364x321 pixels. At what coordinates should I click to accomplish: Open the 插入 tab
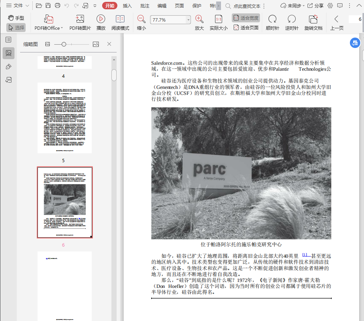click(x=127, y=6)
